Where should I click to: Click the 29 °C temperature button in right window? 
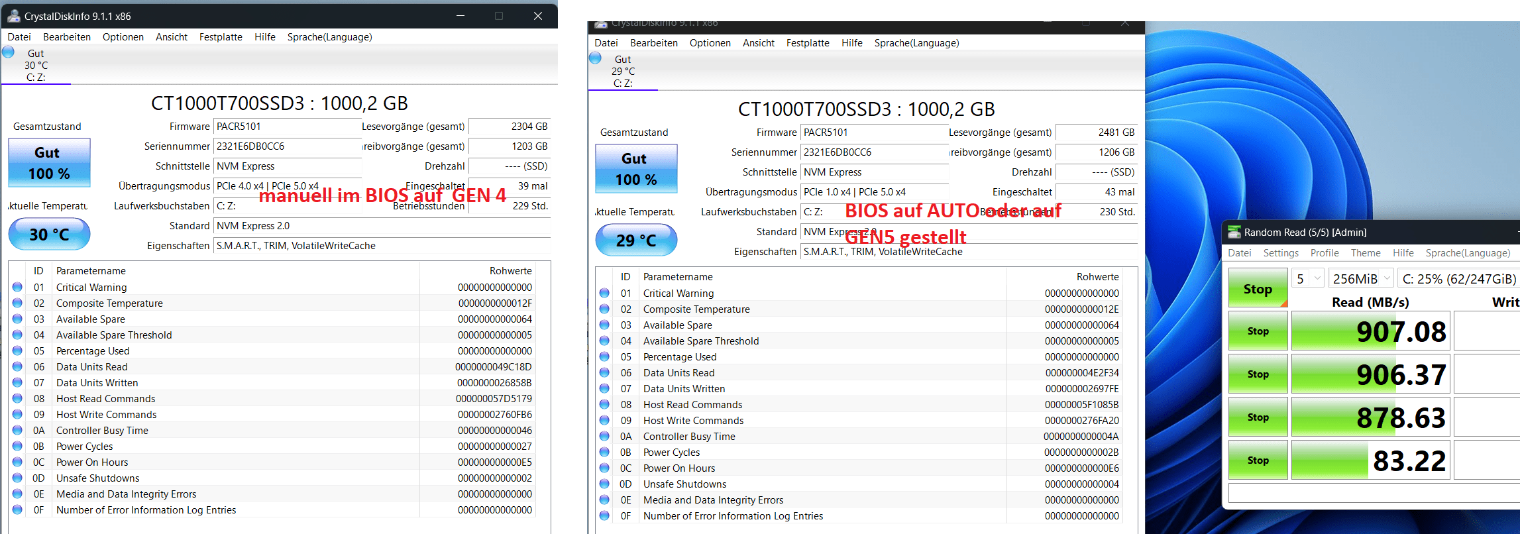(636, 240)
